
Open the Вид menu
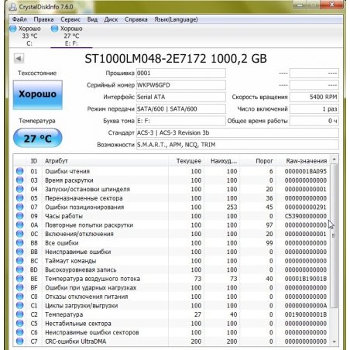92,19
